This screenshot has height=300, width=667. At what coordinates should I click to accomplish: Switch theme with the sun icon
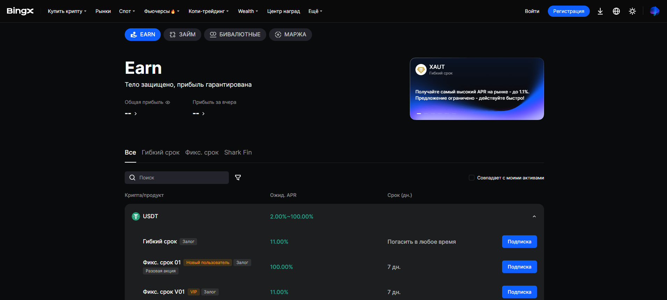point(632,11)
